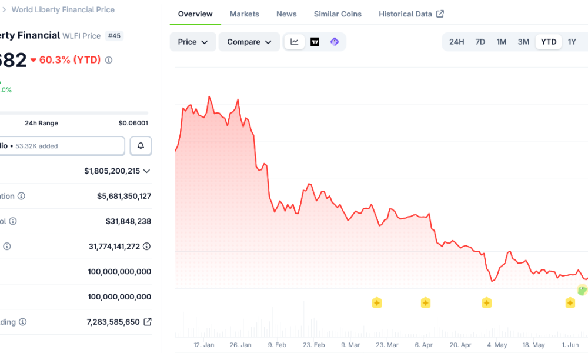Switch to TradingView chart icon

[315, 42]
